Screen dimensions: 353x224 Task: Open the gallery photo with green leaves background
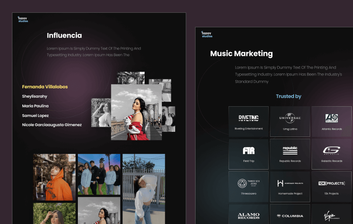(x=54, y=213)
